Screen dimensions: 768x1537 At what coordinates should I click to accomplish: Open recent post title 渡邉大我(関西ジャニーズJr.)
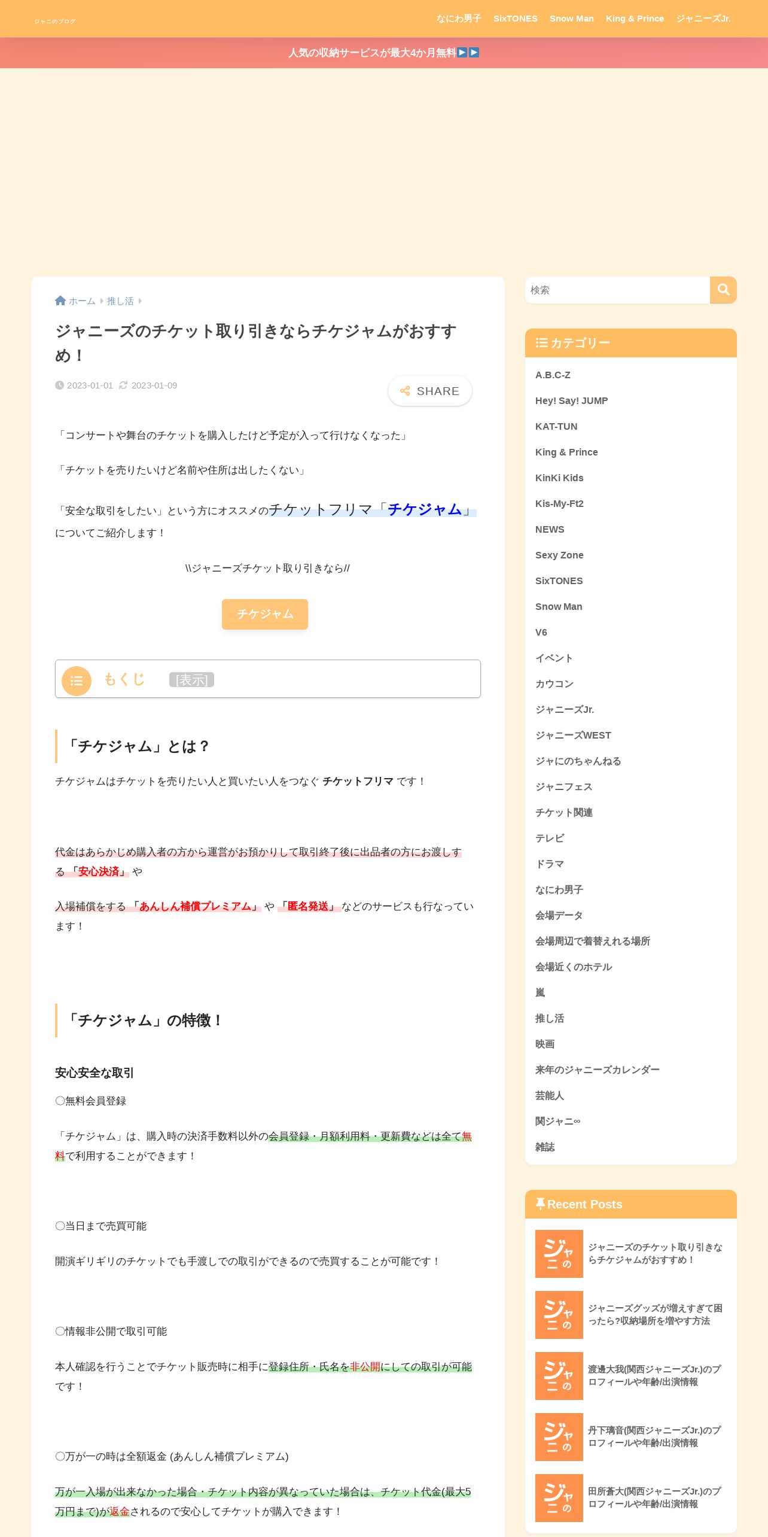pos(654,1375)
